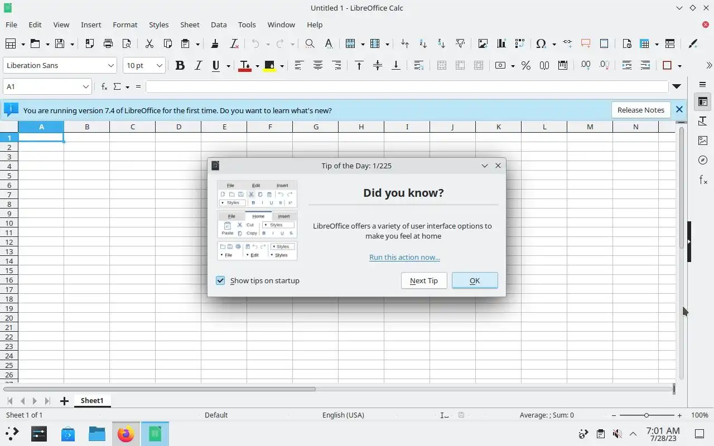714x446 pixels.
Task: Toggle Align Top vertical alignment
Action: tap(359, 65)
